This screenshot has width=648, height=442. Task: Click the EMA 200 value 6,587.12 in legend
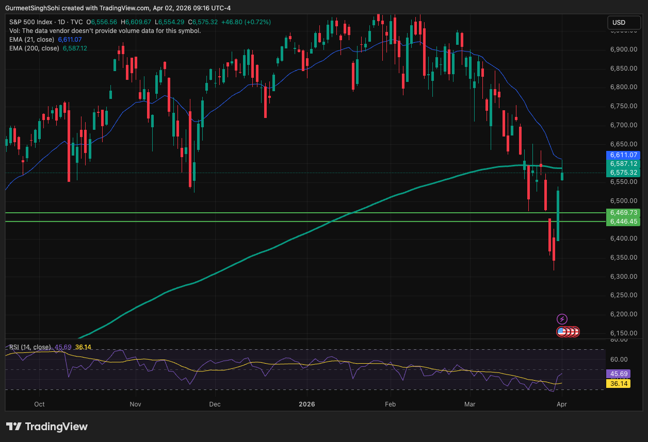[x=75, y=48]
